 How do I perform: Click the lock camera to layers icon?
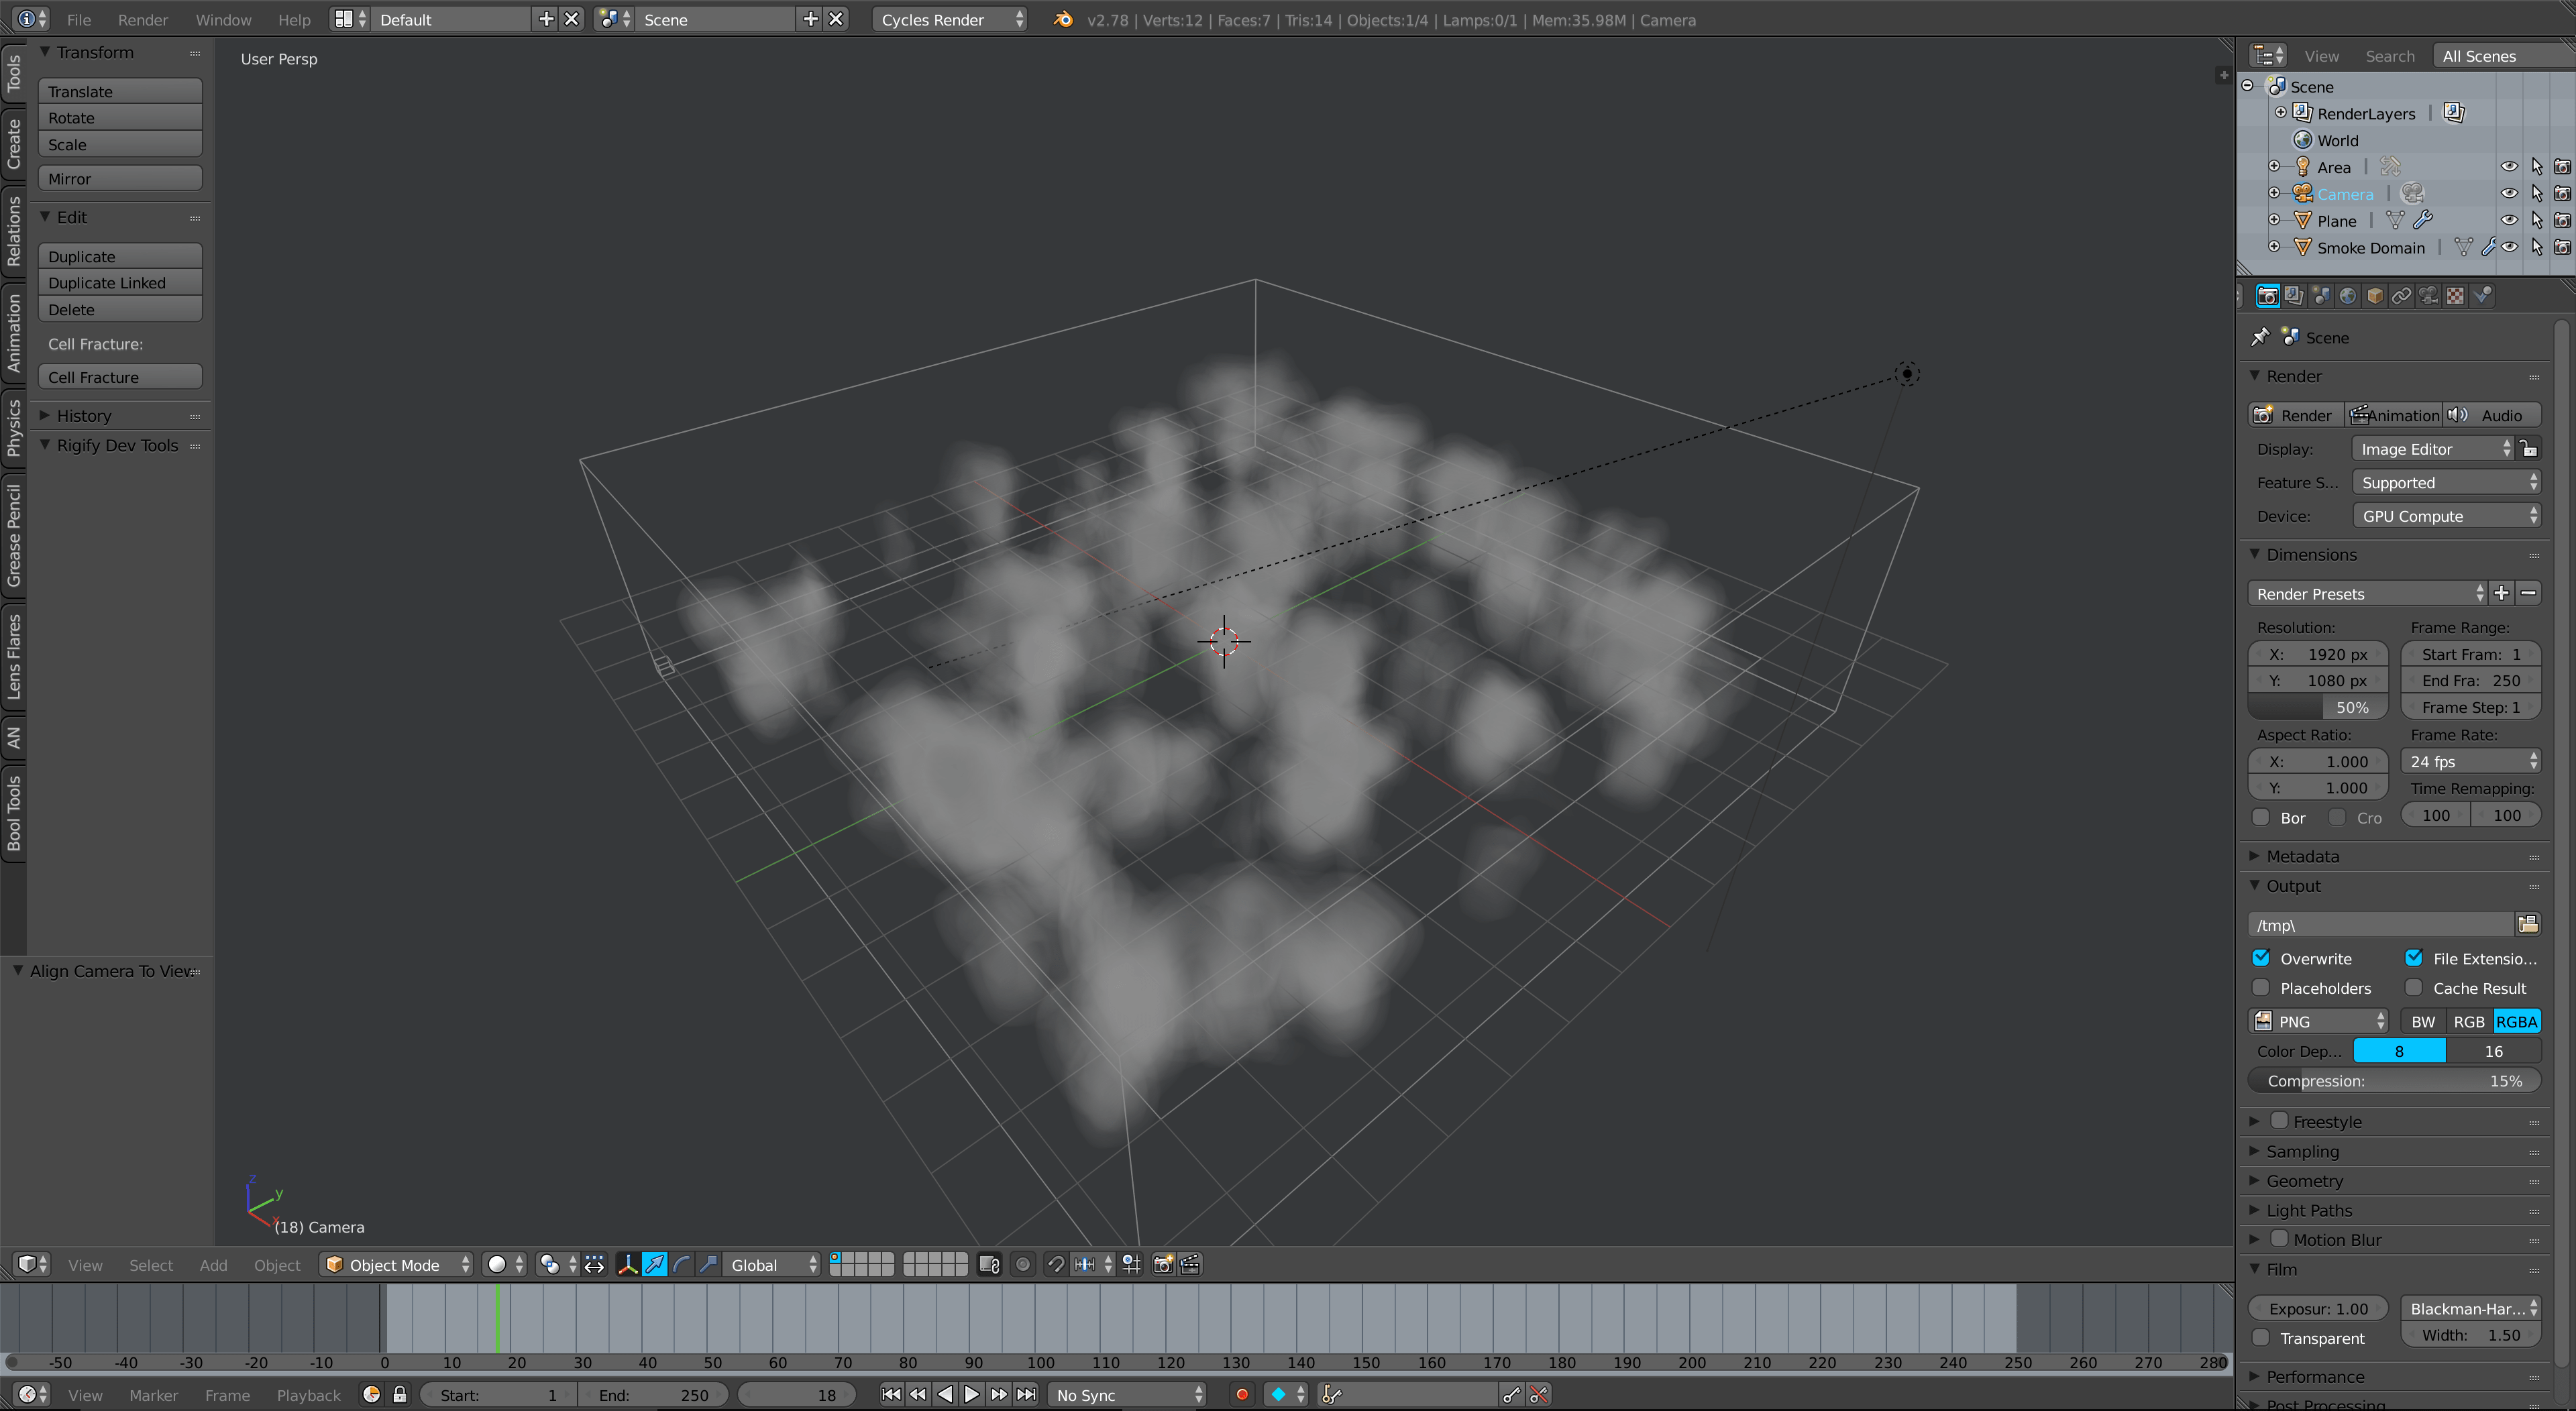tap(989, 1265)
